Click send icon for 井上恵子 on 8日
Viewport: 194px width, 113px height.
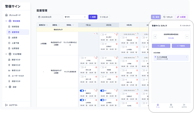(106, 35)
